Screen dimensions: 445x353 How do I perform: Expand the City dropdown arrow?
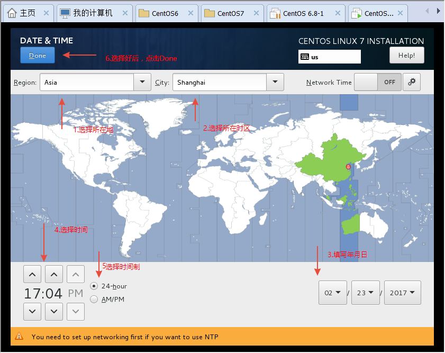(x=275, y=82)
